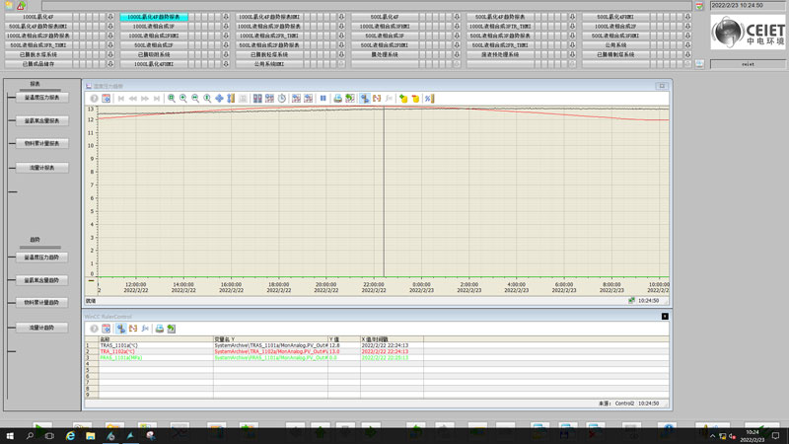Open select data connection icon

pos(257,99)
